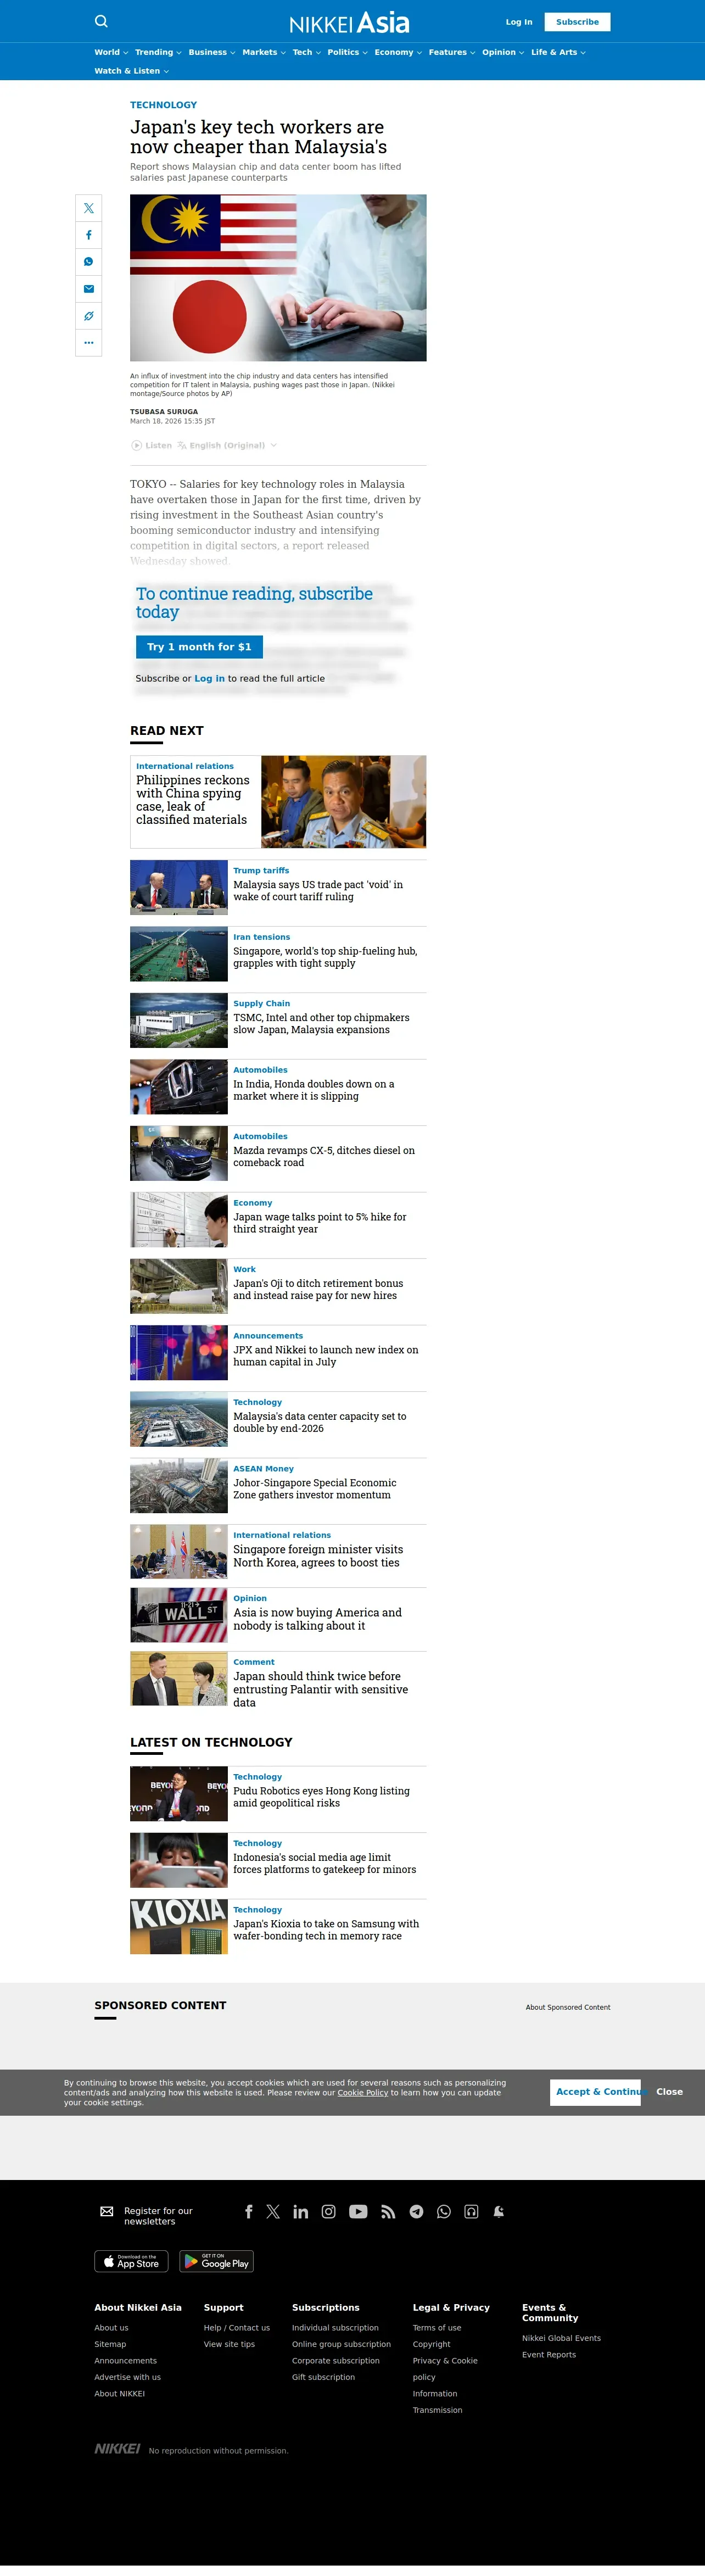This screenshot has height=2576, width=705.
Task: Click About Sponsored Content link
Action: 568,2007
